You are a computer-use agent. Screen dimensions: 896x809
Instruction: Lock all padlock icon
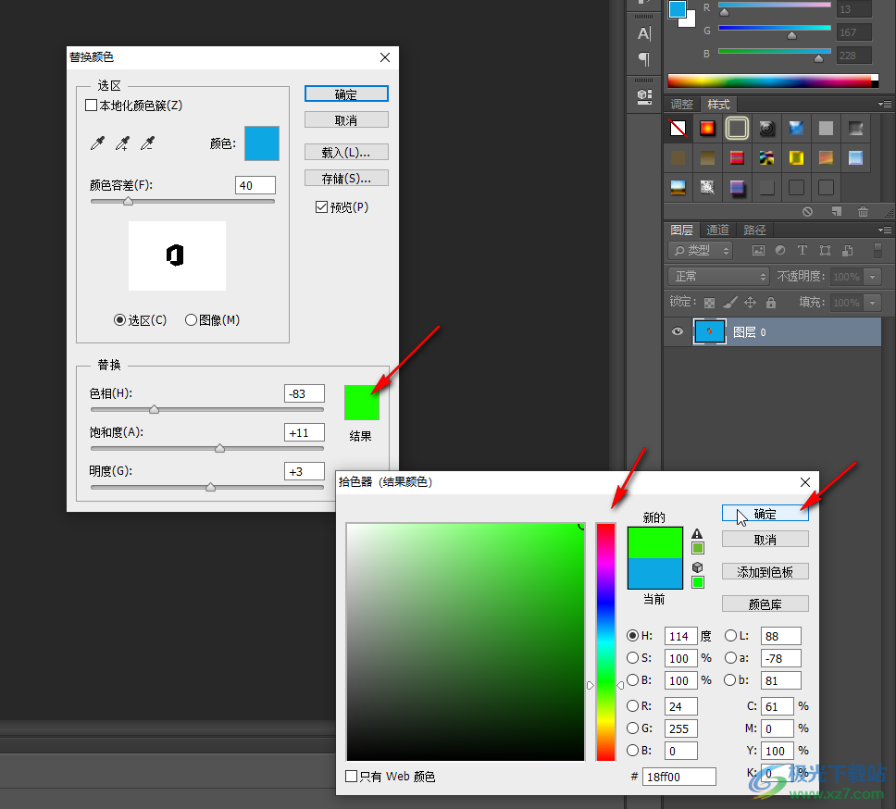click(x=771, y=303)
